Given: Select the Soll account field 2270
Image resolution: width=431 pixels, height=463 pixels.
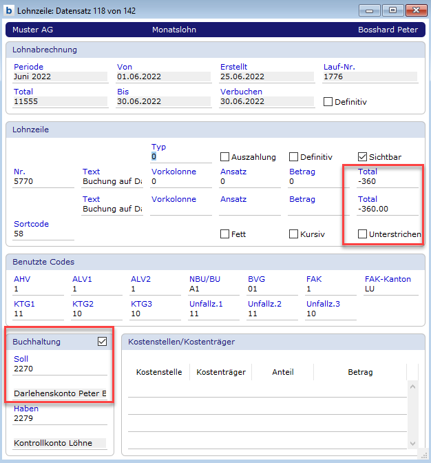Looking at the screenshot, I should coord(60,369).
